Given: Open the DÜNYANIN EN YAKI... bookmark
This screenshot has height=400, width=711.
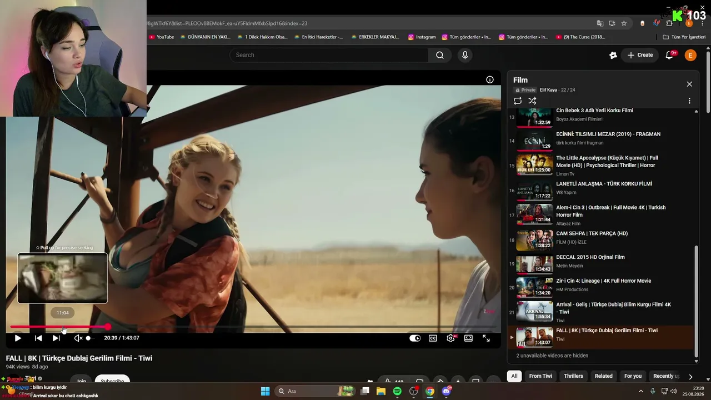Looking at the screenshot, I should [205, 37].
